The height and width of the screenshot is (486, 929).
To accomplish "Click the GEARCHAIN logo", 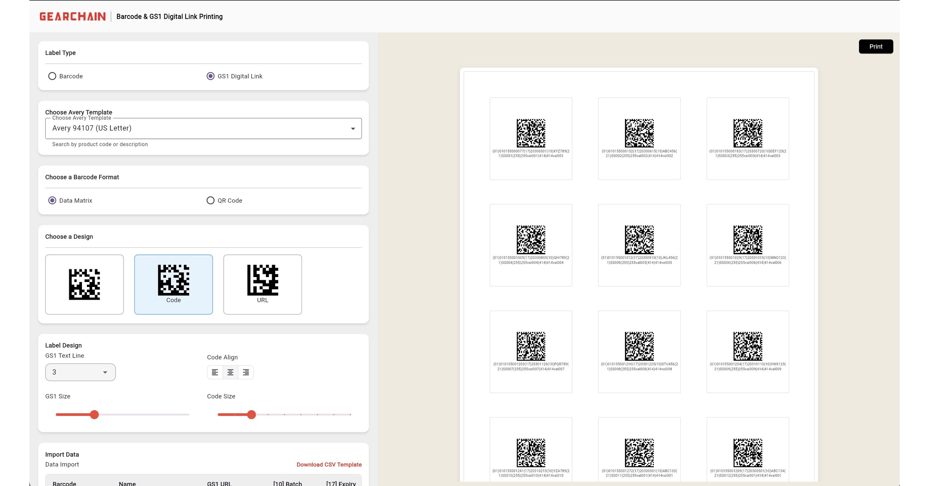I will click(x=72, y=16).
